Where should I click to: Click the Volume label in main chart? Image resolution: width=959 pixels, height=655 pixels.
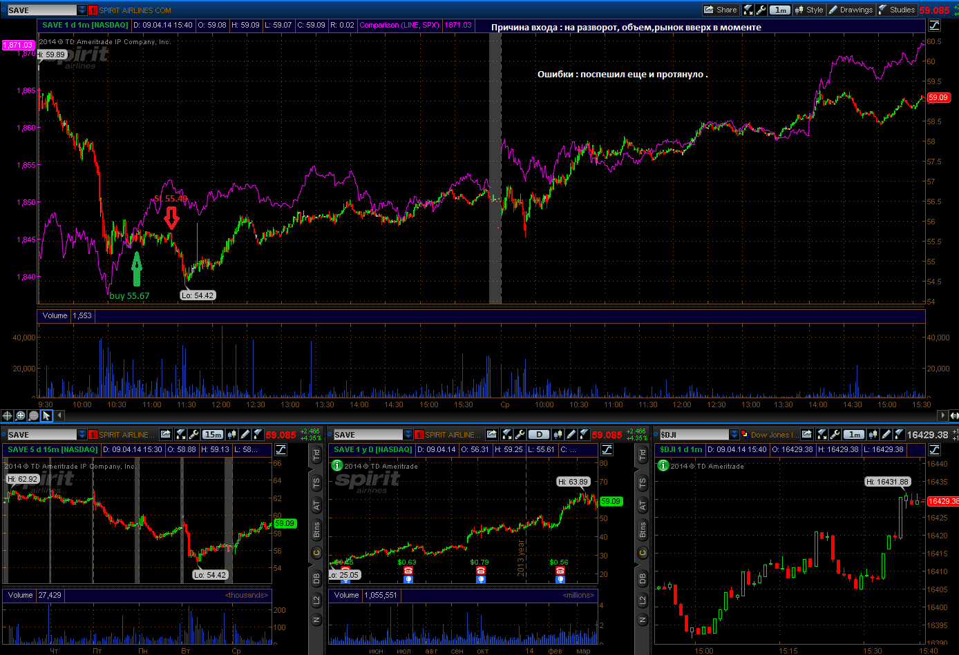pos(55,315)
